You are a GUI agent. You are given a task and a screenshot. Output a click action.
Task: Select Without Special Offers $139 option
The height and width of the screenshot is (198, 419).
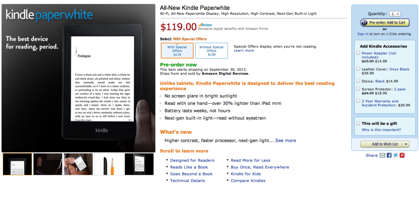point(212,51)
